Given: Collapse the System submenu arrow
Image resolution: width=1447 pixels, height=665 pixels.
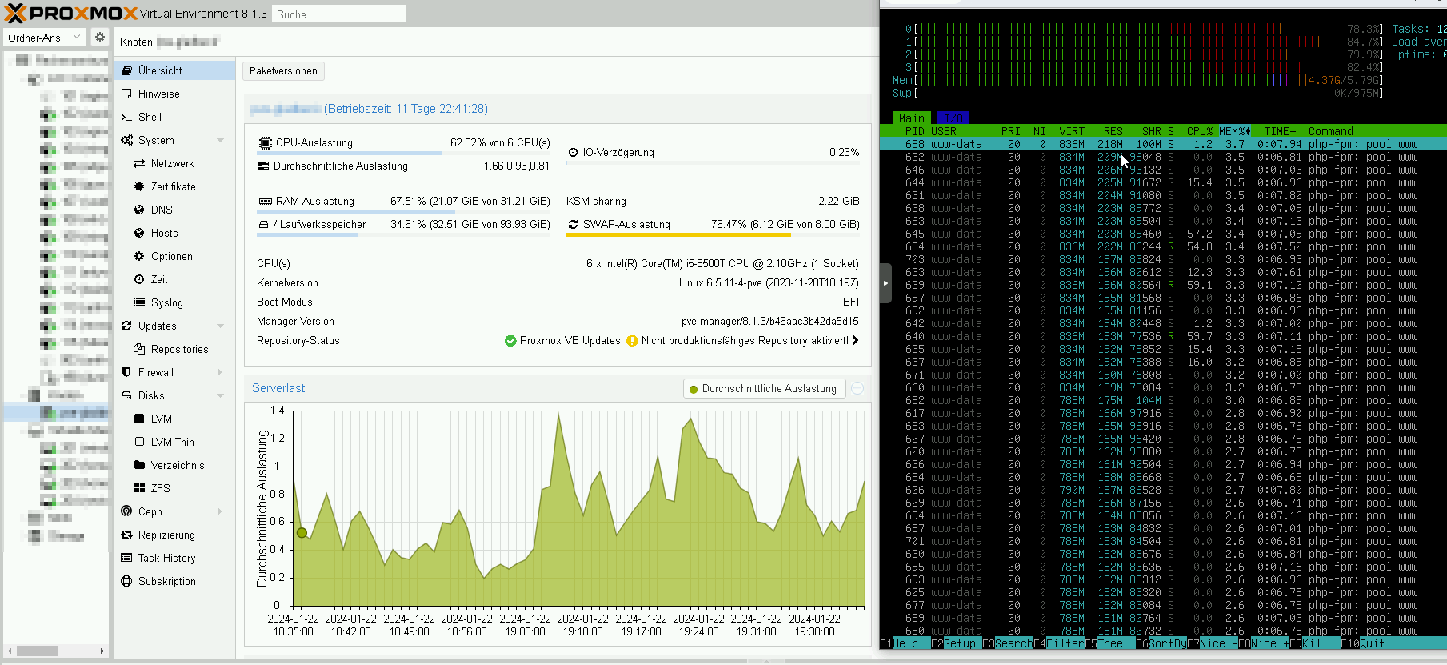Looking at the screenshot, I should coord(220,141).
